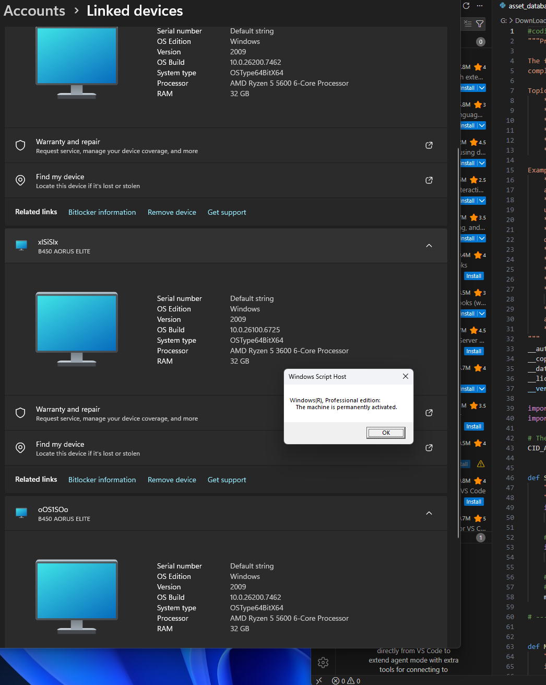Viewport: 546px width, 685px height.
Task: Click the yellow warning triangle on the extension
Action: pos(481,464)
